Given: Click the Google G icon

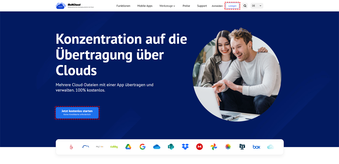Looking at the screenshot, I should pos(142,147).
